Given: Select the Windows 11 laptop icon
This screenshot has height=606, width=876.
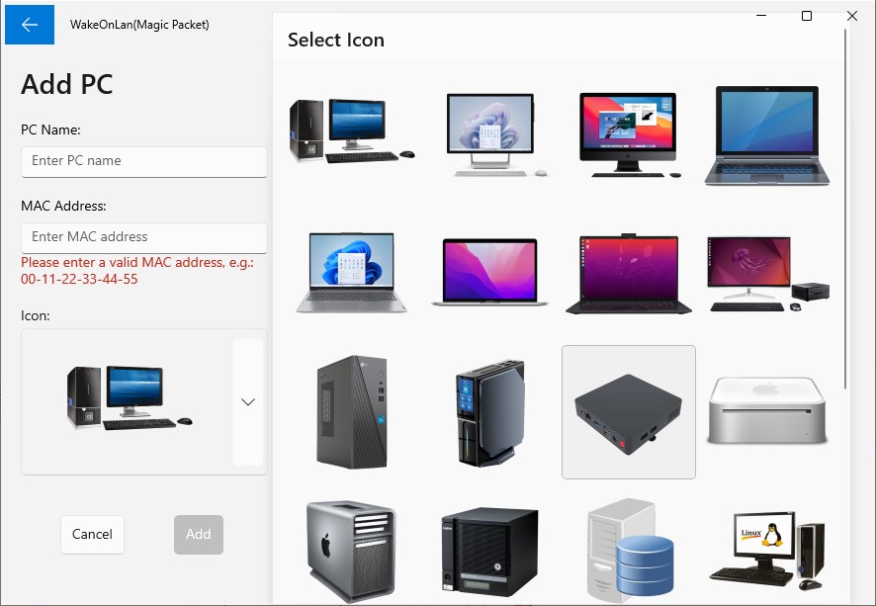Looking at the screenshot, I should coord(351,274).
